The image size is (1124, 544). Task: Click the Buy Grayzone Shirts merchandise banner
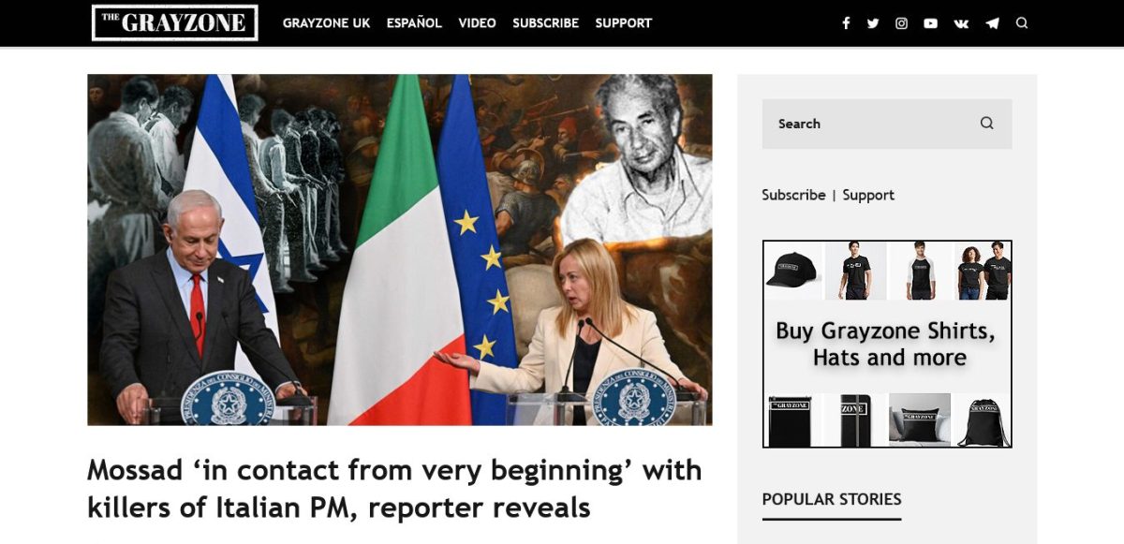887,344
